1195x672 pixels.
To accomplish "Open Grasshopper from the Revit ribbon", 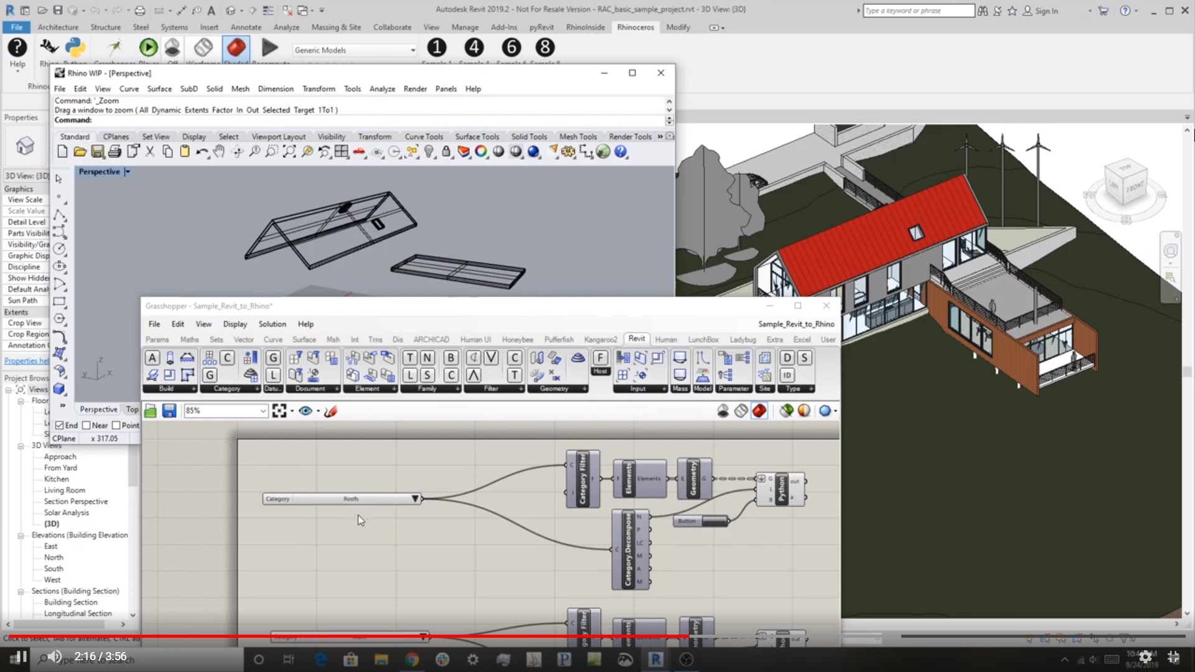I will click(x=114, y=47).
